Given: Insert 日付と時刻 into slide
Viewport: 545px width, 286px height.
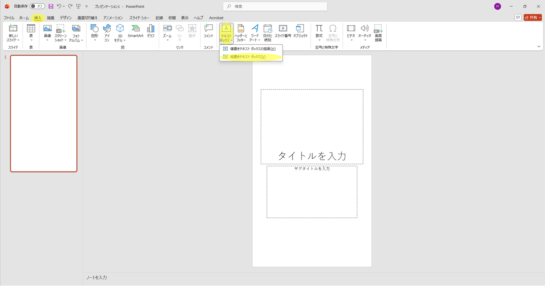Looking at the screenshot, I should pyautogui.click(x=268, y=33).
